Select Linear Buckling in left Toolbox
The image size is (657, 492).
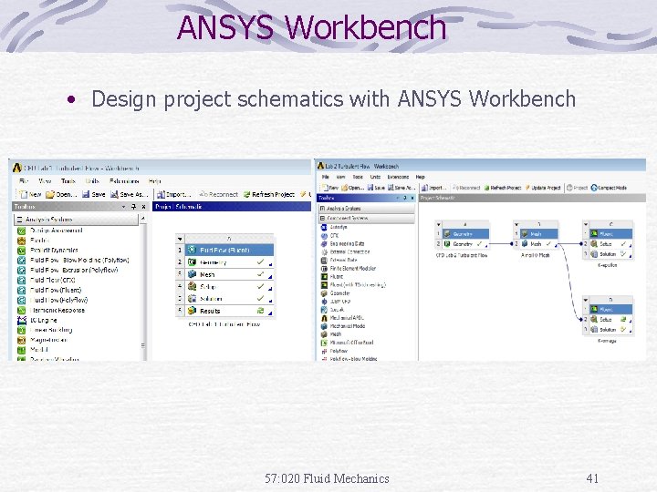(45, 330)
